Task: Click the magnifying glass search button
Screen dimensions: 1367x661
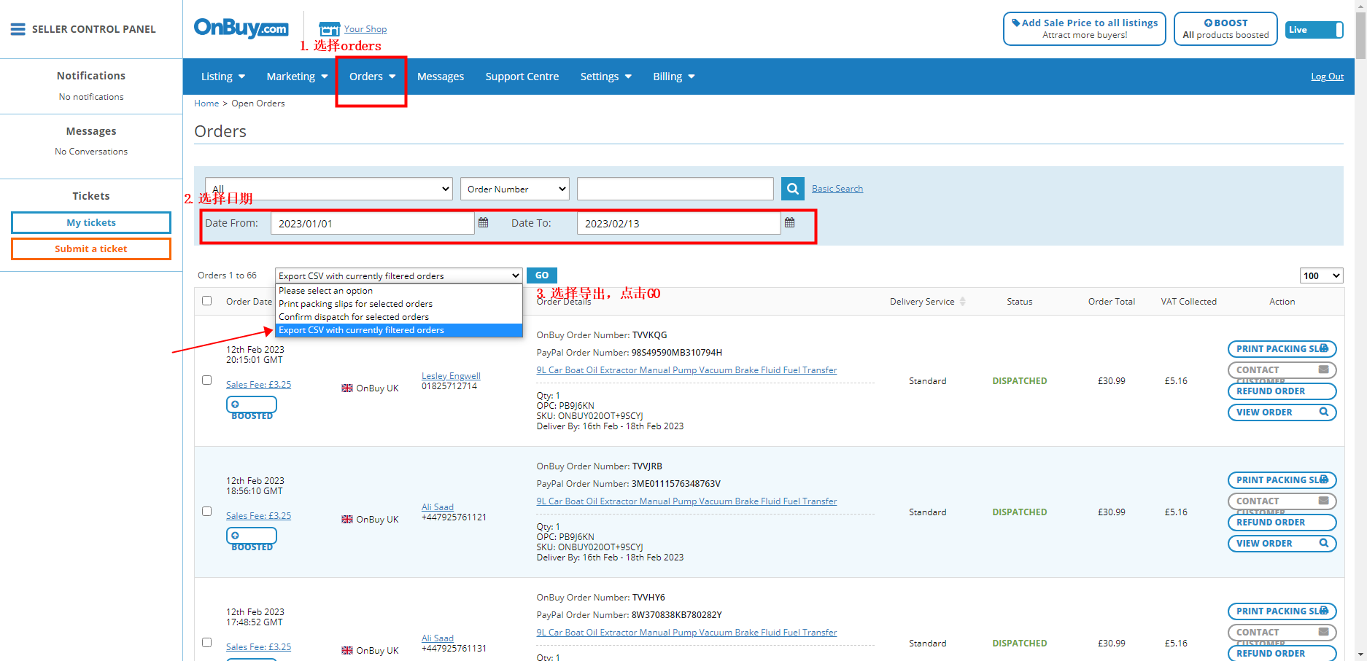Action: coord(792,189)
